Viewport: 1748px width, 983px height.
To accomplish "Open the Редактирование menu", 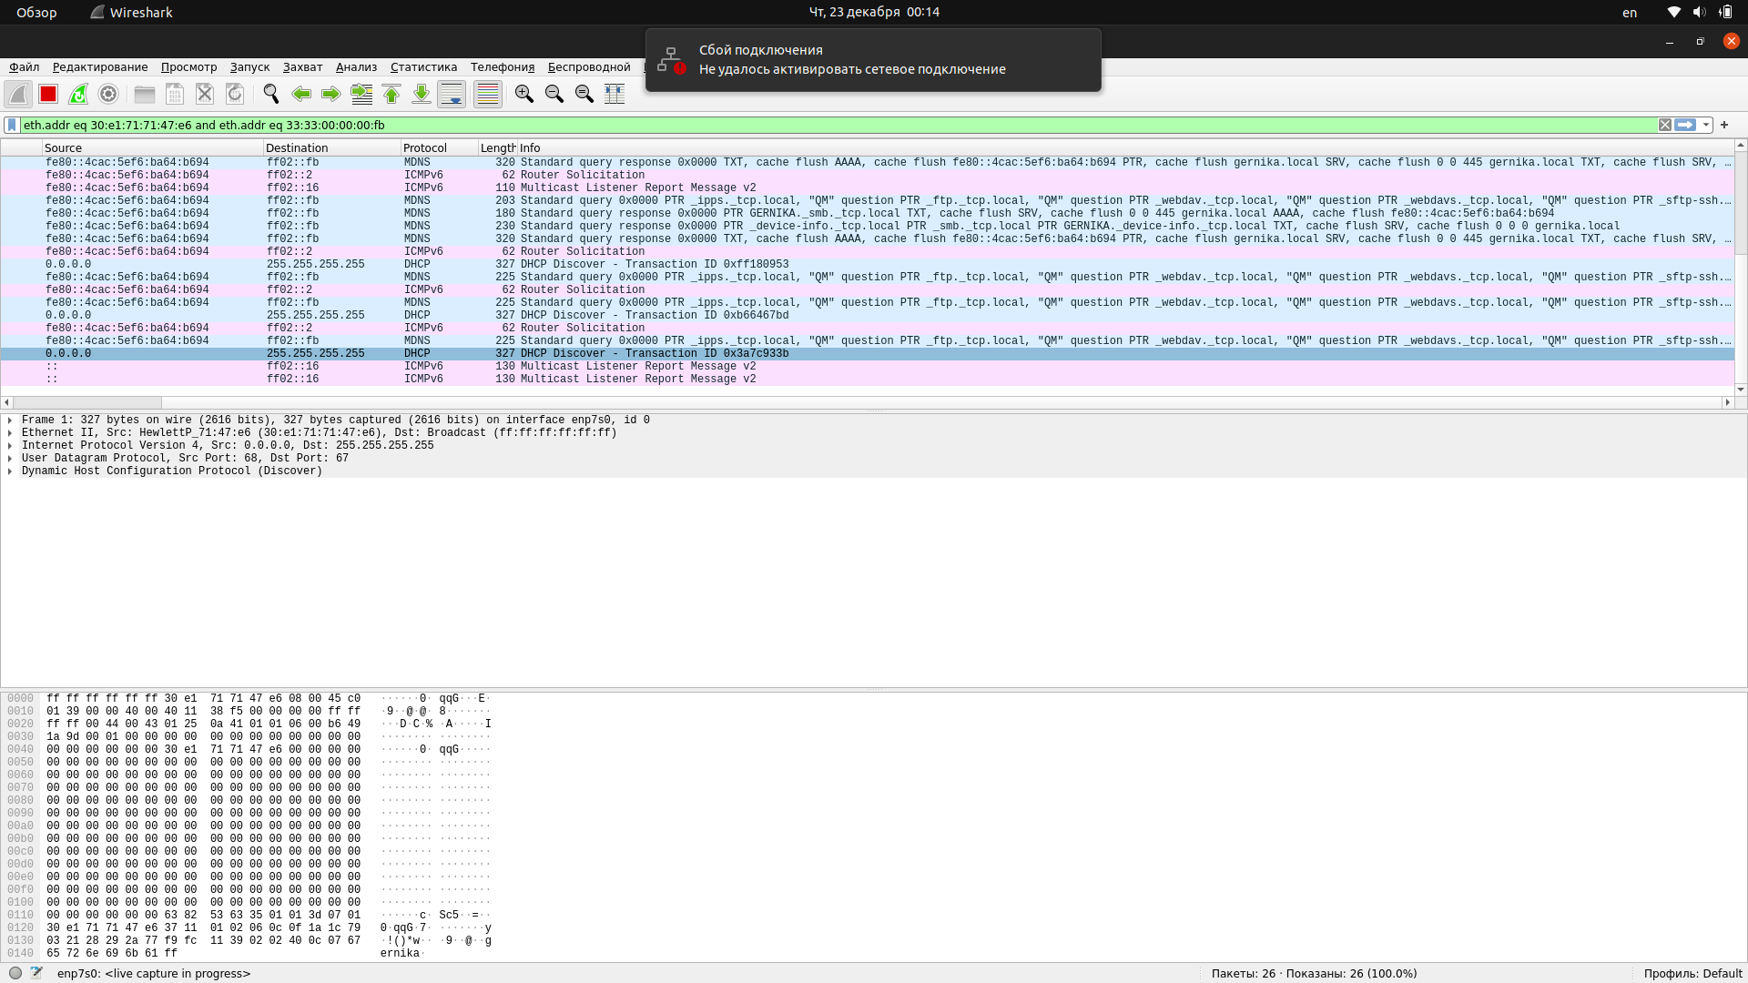I will 100,66.
